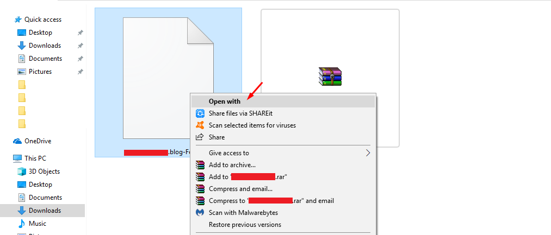Click the OneDrive cloud icon

tap(17, 141)
